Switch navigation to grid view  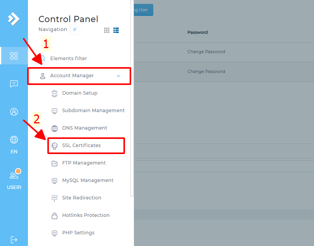click(x=107, y=30)
